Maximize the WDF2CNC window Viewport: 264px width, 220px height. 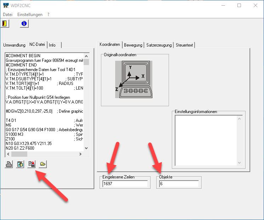click(x=239, y=5)
